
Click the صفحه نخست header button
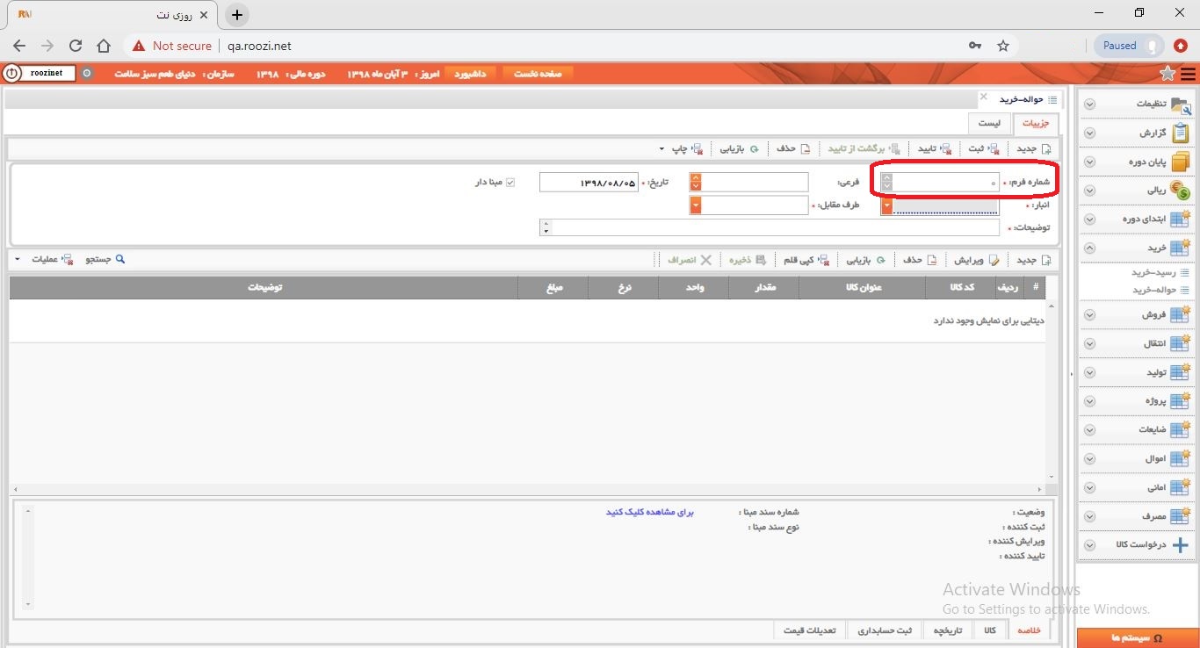click(x=539, y=74)
